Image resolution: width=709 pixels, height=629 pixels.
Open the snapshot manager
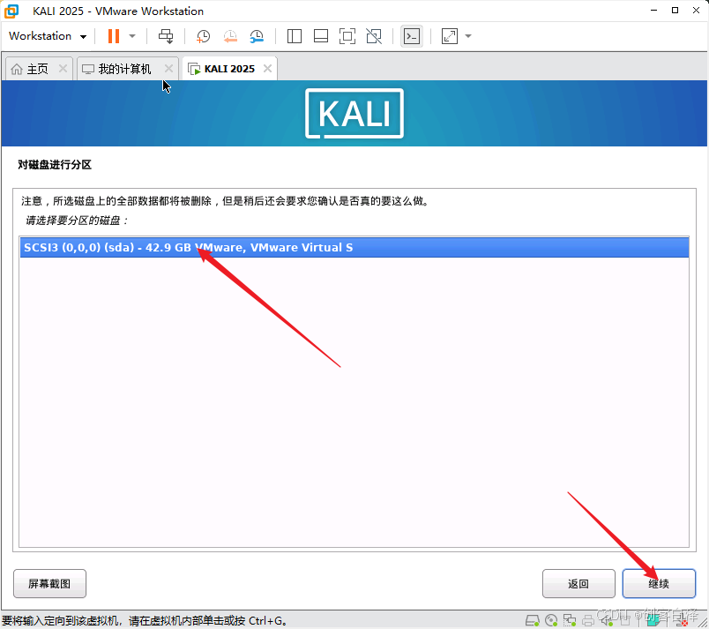[x=257, y=36]
